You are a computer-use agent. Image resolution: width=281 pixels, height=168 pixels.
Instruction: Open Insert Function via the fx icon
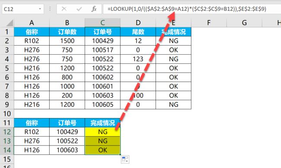94,9
